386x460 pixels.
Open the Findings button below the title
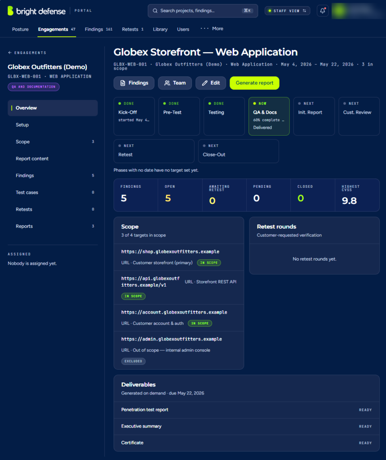pyautogui.click(x=134, y=83)
